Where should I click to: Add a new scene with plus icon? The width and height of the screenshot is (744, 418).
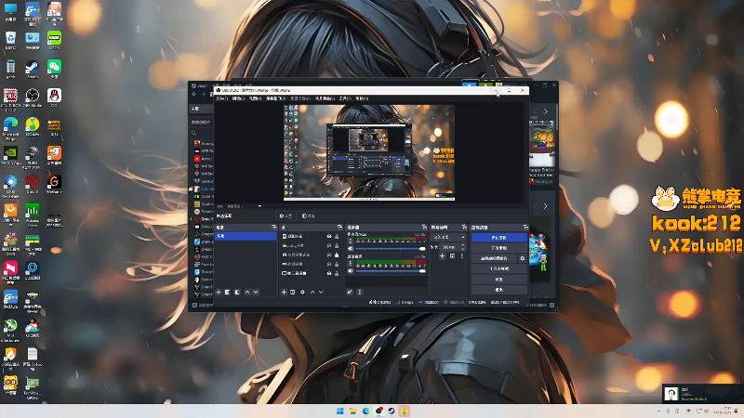pyautogui.click(x=219, y=292)
